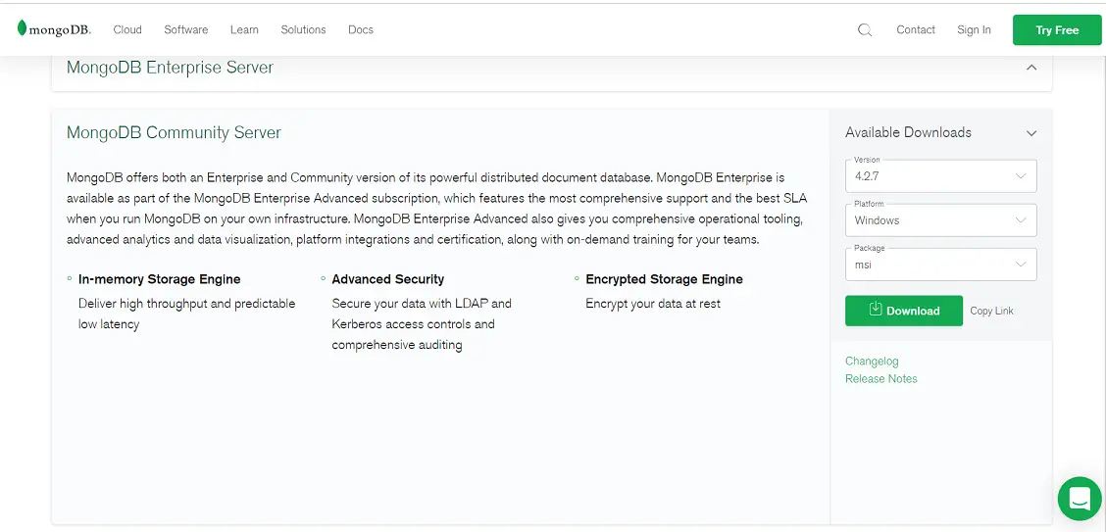Screen dimensions: 1106x532
Task: Go to the Sign In page
Action: [974, 29]
